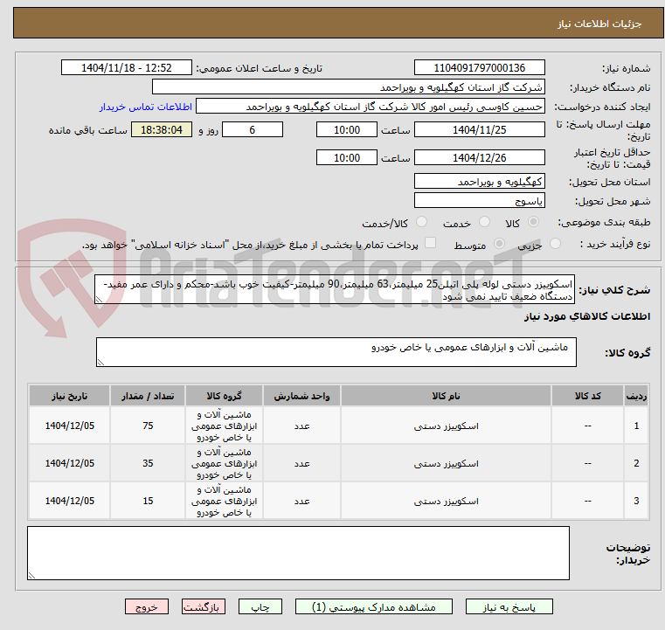
Task: Click item name in row 1
Action: tap(446, 426)
